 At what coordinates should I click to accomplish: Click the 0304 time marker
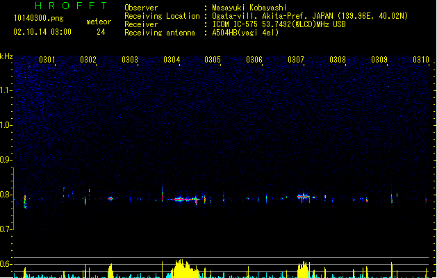pos(172,60)
